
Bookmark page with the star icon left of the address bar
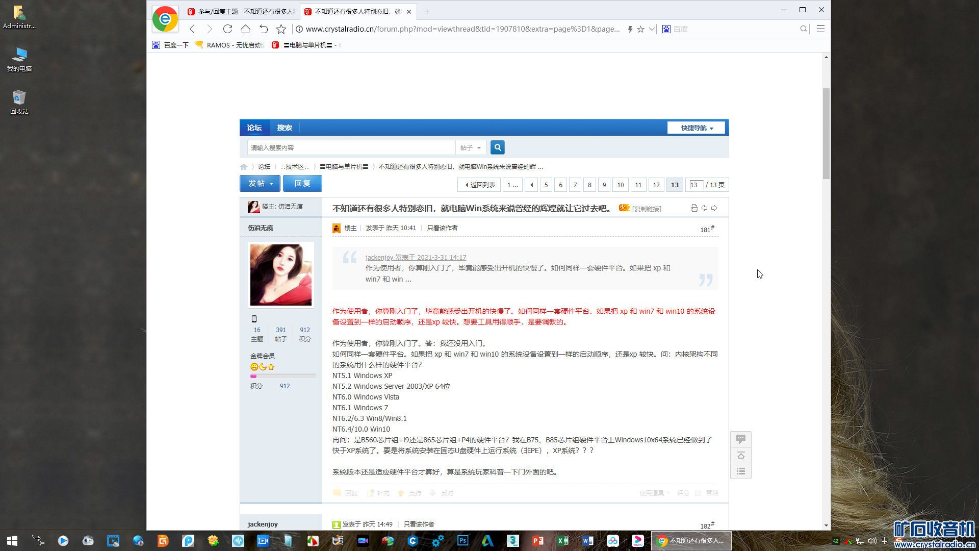[281, 29]
